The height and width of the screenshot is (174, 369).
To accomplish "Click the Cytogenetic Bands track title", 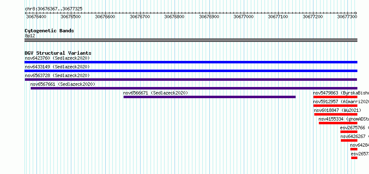I will tap(49, 31).
